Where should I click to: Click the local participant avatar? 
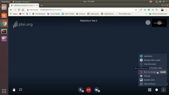(x=148, y=22)
